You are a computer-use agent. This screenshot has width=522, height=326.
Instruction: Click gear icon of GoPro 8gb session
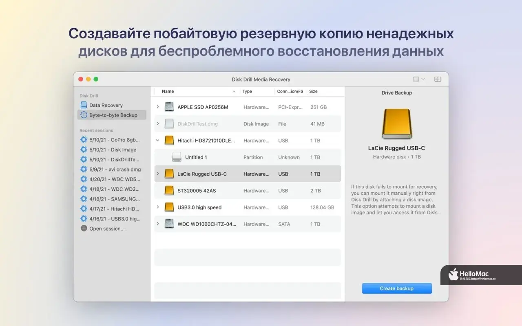tap(84, 140)
